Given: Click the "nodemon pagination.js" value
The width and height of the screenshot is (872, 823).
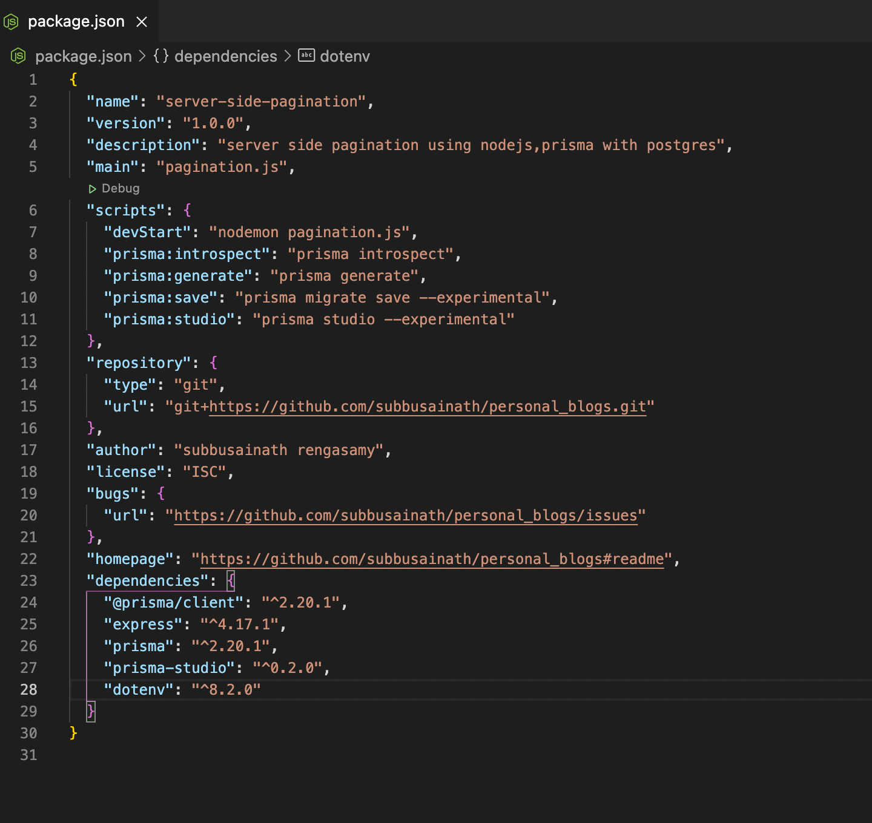Looking at the screenshot, I should [x=309, y=232].
